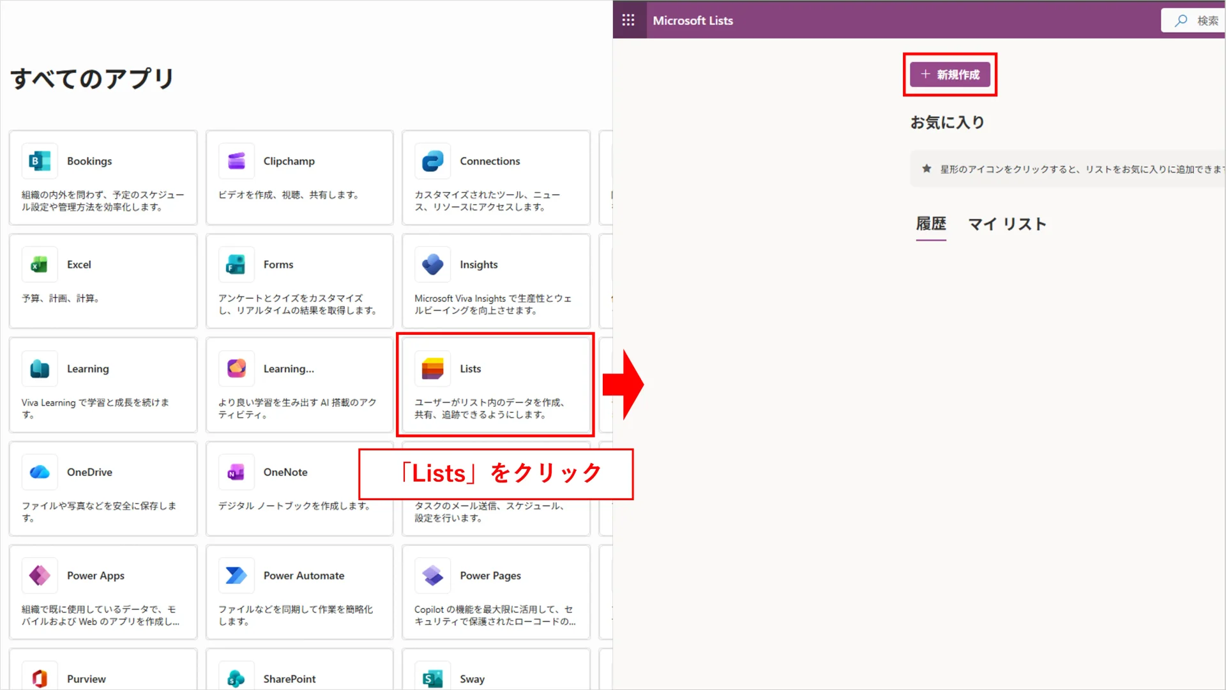Click the OneDrive description ファイルや写真
The height and width of the screenshot is (690, 1226).
pos(99,512)
